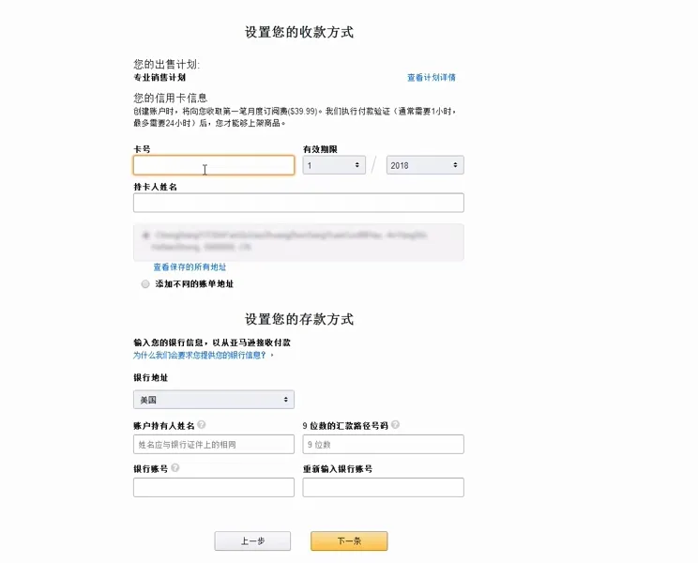Viewport: 698px width, 563px height.
Task: Click the 银行账号 input field
Action: 214,487
